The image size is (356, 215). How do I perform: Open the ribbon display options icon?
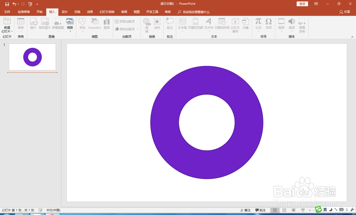(316, 4)
